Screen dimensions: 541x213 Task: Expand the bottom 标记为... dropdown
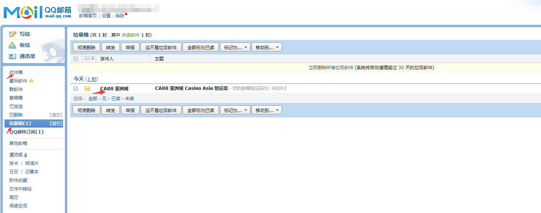235,110
